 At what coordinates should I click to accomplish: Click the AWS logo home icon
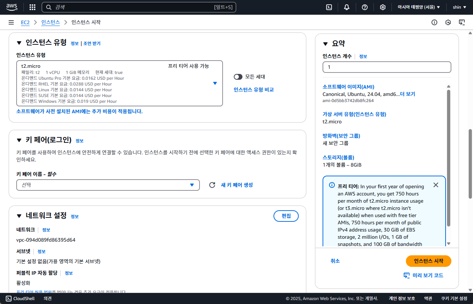12,7
